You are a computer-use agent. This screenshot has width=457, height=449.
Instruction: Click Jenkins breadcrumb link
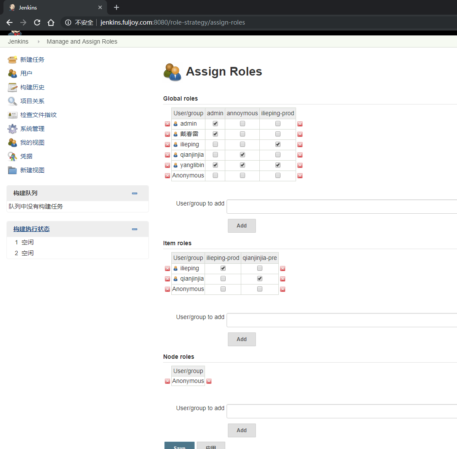tap(18, 42)
